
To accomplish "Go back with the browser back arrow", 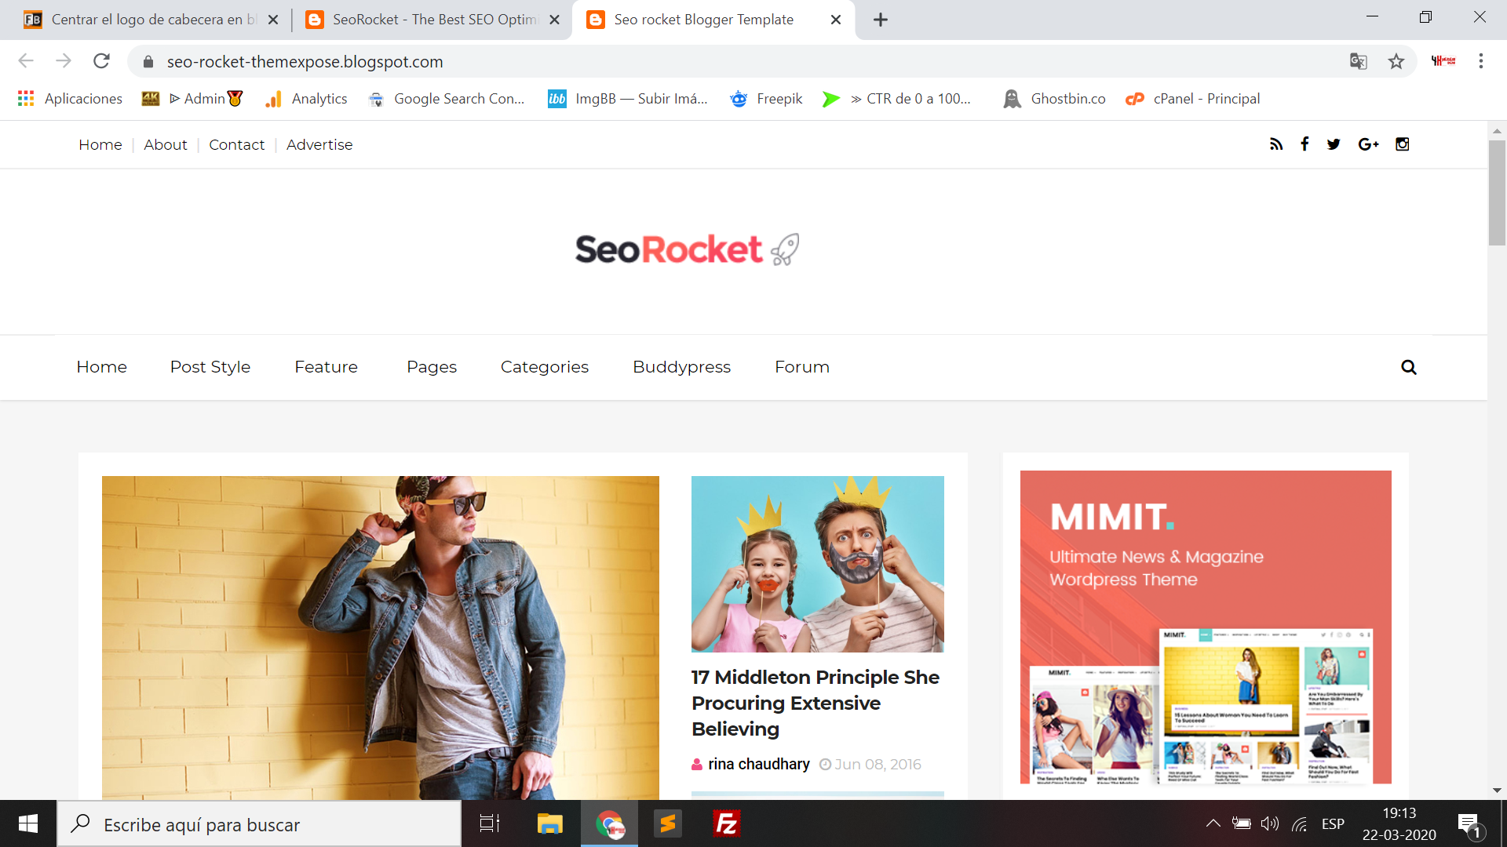I will [x=26, y=61].
